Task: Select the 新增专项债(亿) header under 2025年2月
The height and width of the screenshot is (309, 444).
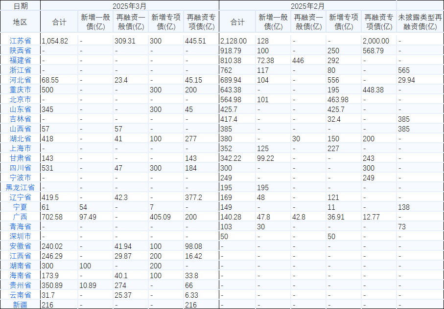Action: 341,22
